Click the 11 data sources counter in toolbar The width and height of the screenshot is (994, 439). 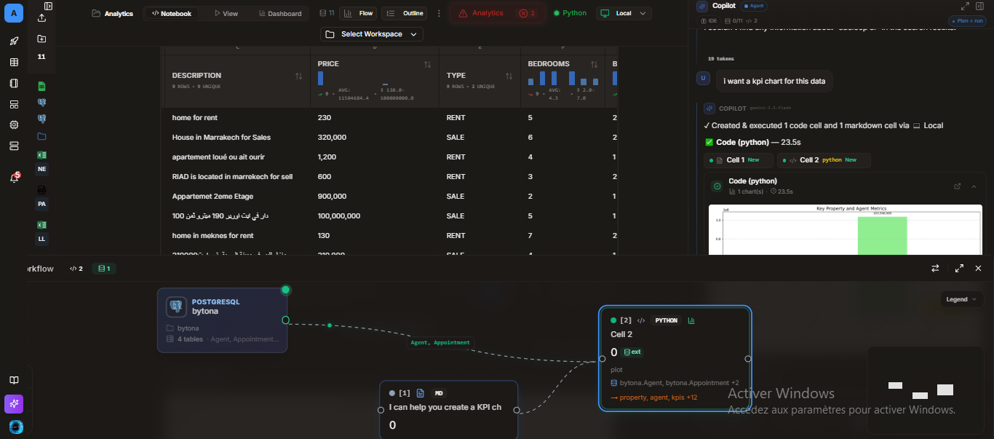coord(327,13)
